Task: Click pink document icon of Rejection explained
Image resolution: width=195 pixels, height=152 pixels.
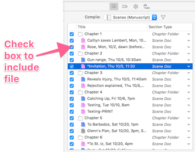Action: point(83,86)
